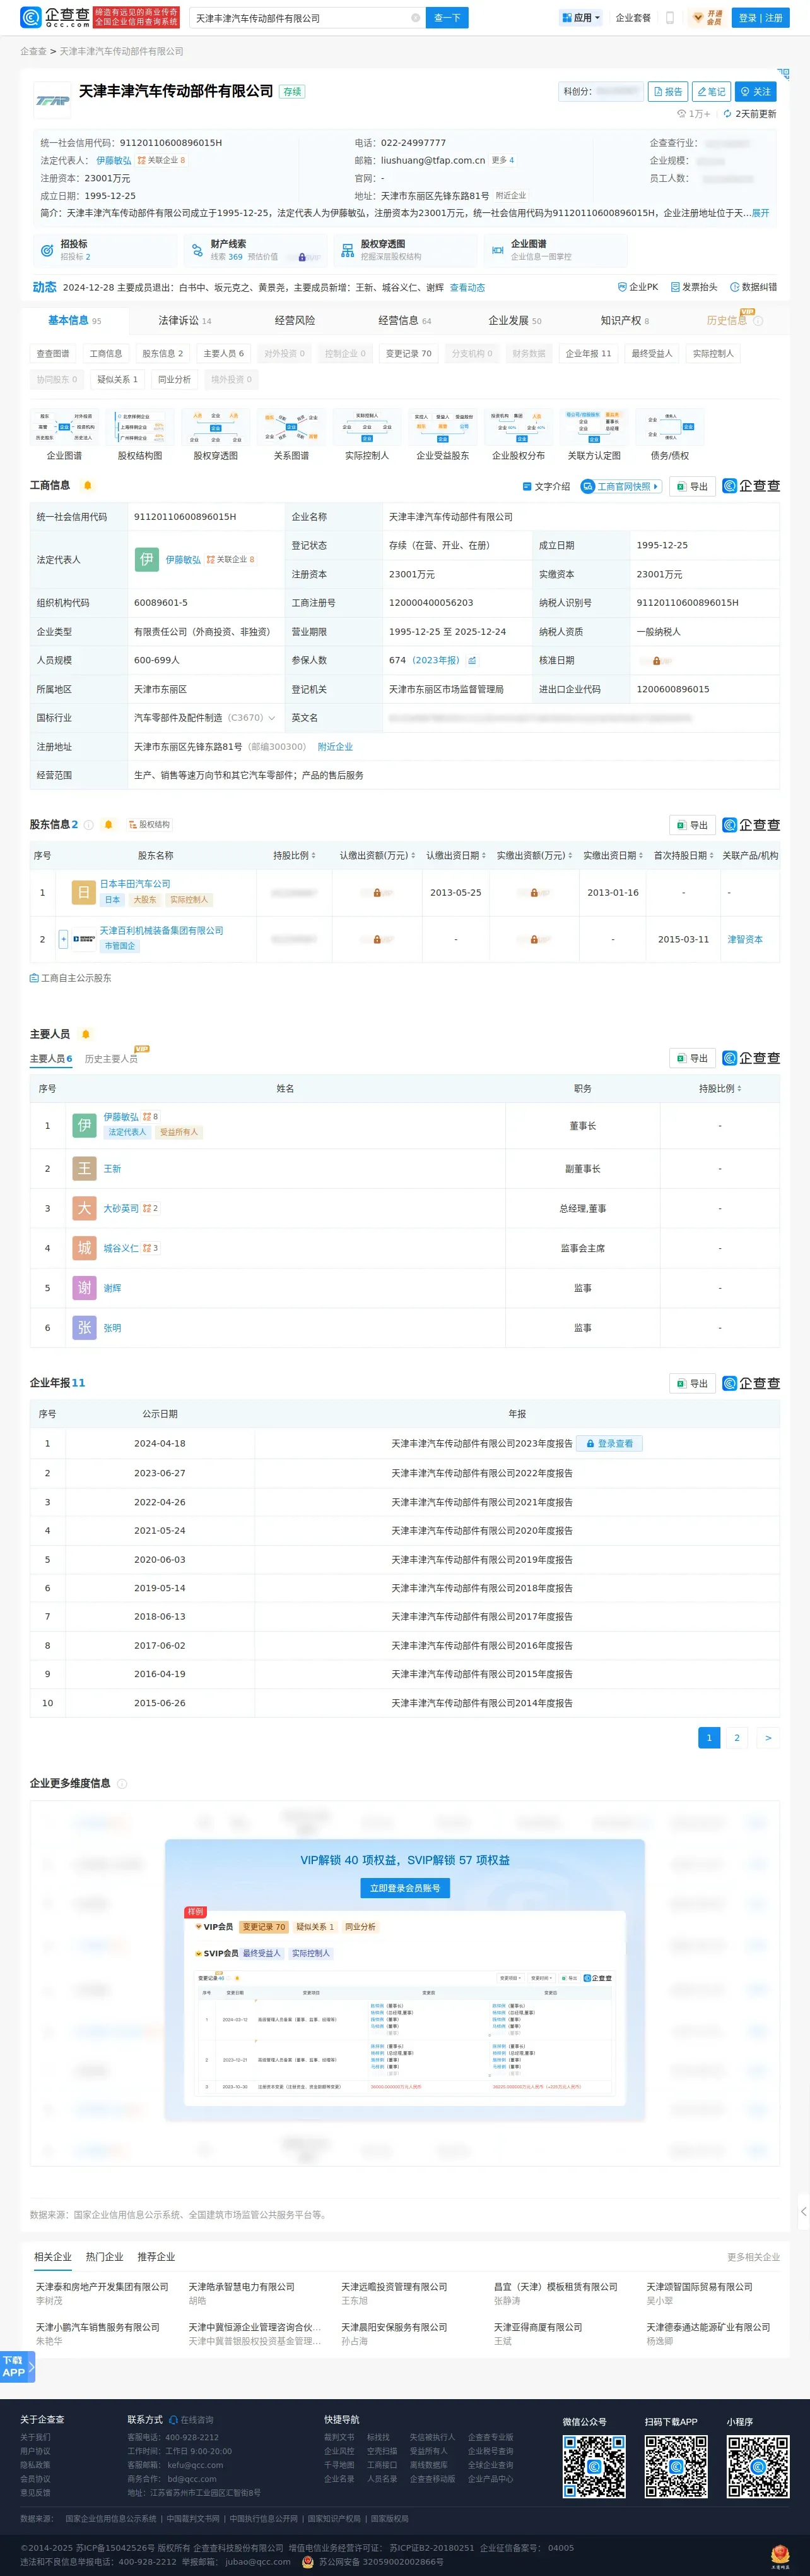Expand 更多 4 email addresses
Screen dimensions: 810x2576
coord(502,160)
